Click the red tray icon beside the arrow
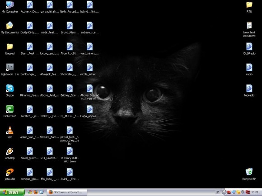This screenshot has width=262, height=196. tap(229, 192)
